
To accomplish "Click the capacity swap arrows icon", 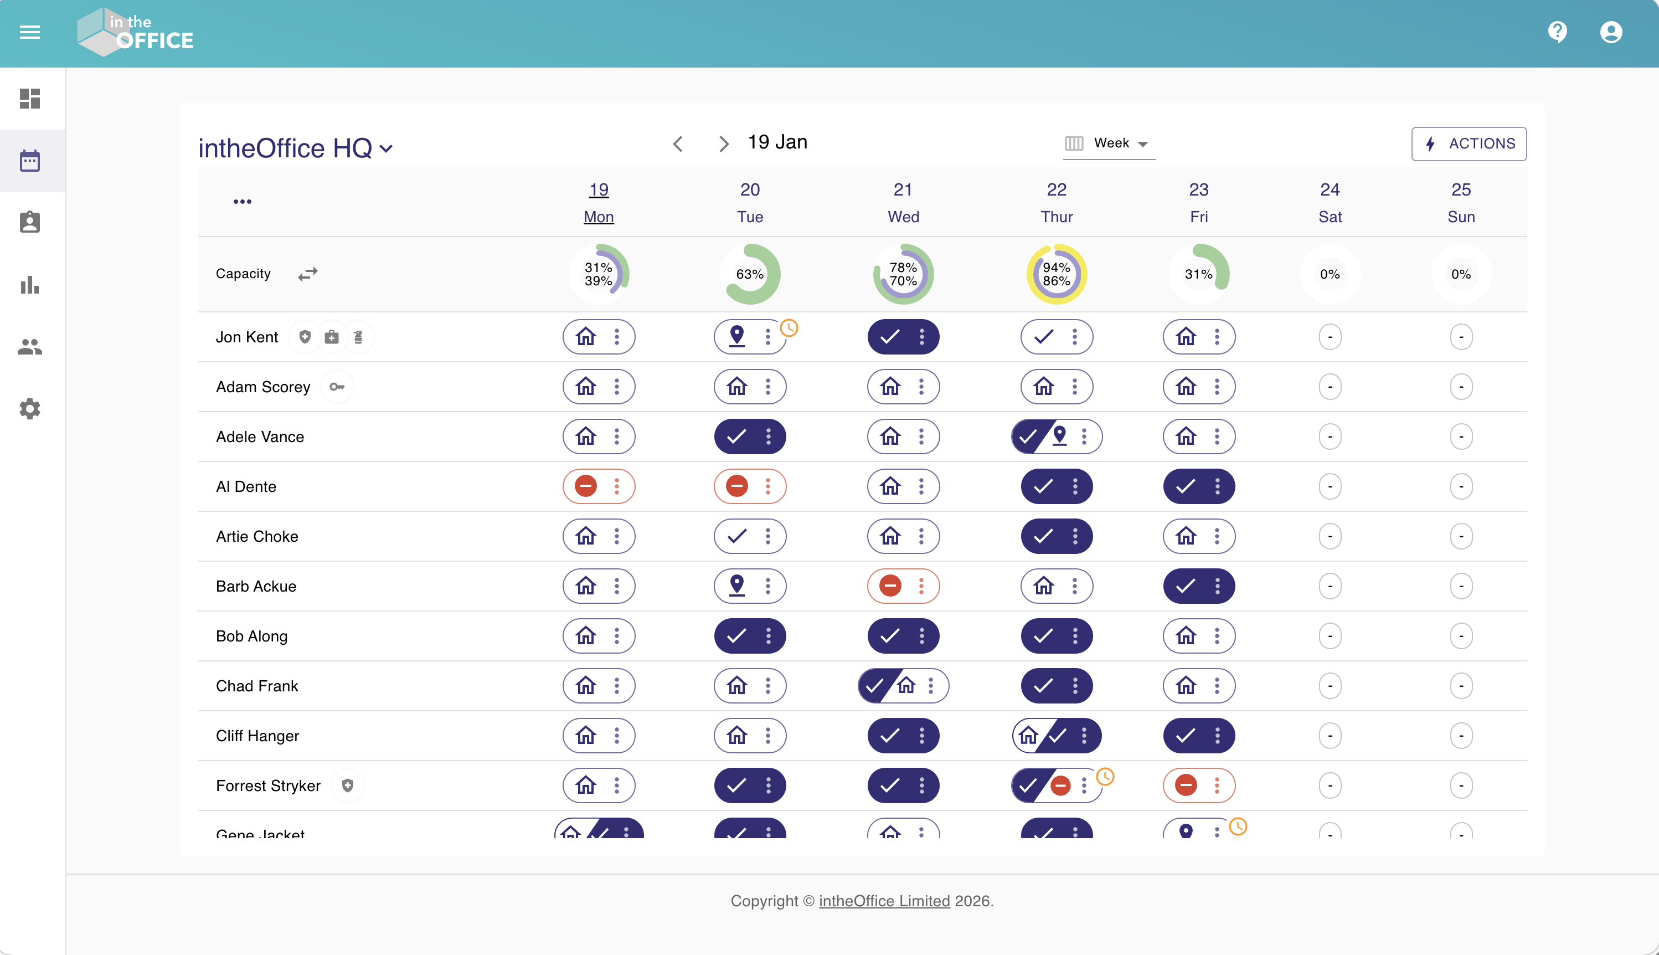I will [307, 274].
